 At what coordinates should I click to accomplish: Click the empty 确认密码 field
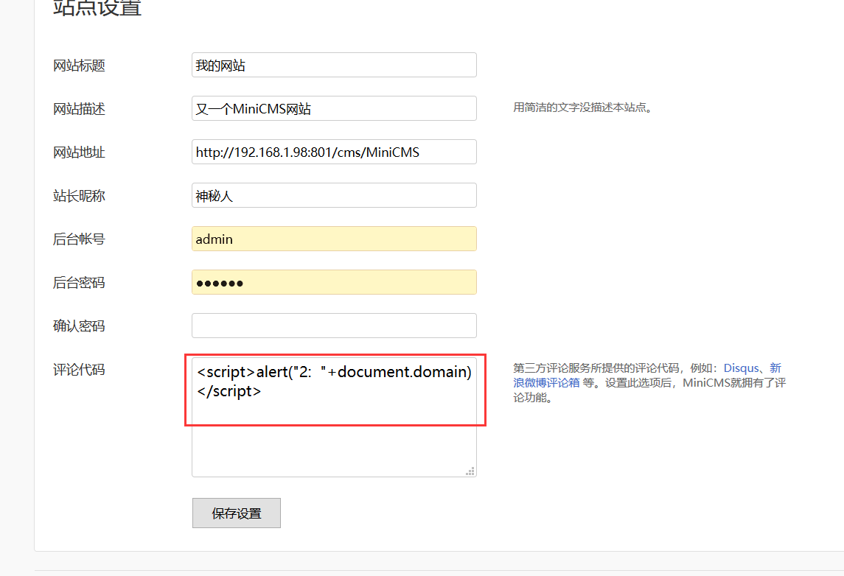tap(334, 326)
